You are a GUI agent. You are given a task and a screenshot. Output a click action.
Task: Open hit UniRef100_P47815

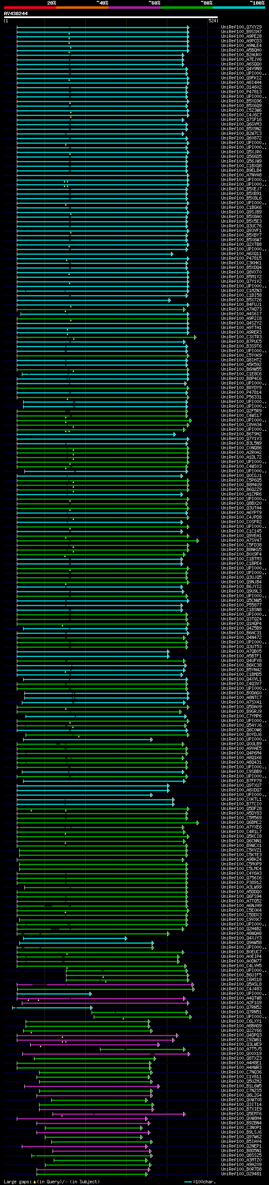point(241,258)
